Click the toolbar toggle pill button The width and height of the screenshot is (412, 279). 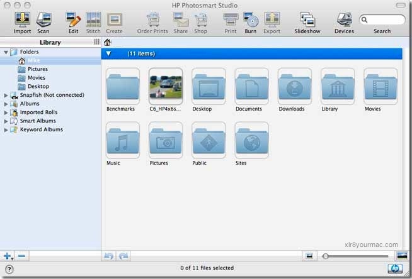tap(401, 5)
